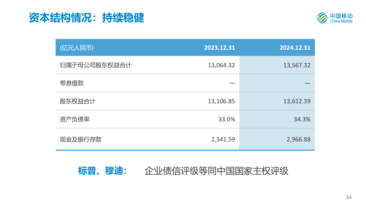Click the 33.0% ratio cell
The image size is (366, 205).
227,119
